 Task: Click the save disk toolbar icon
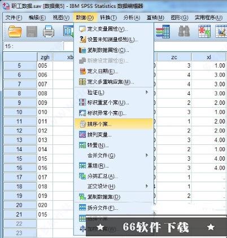32,32
